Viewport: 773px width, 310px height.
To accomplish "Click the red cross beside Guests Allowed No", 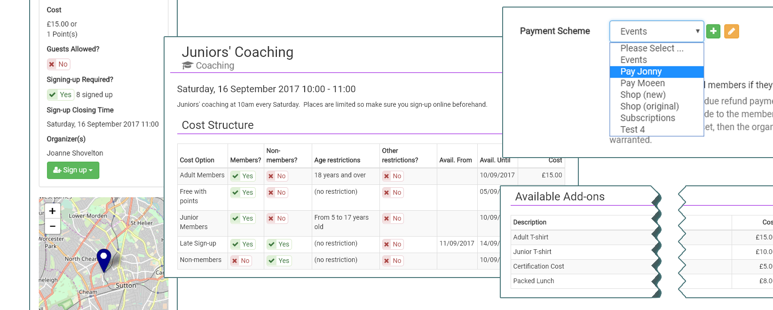I will tap(52, 64).
